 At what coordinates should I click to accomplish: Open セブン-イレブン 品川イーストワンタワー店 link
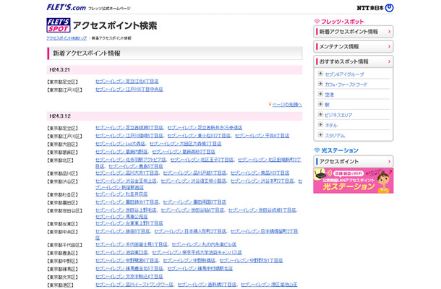point(134,285)
